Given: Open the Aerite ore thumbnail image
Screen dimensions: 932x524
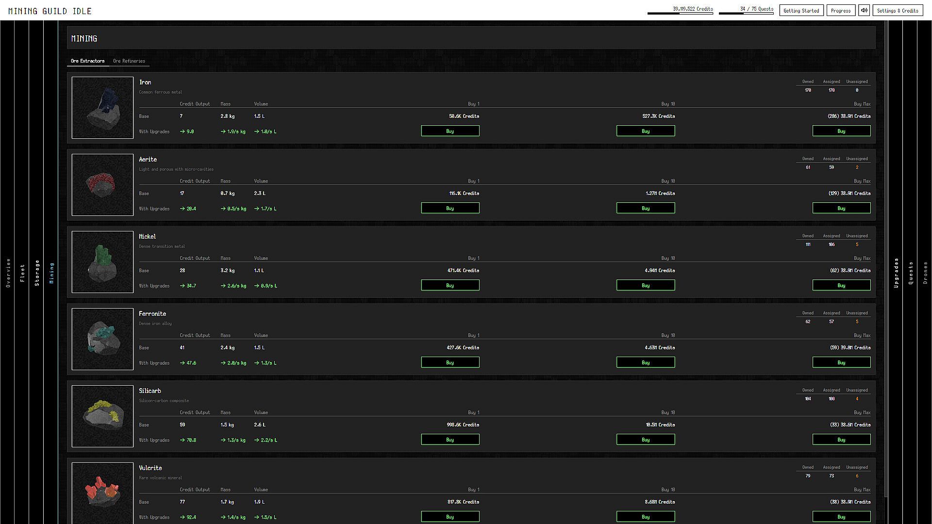Looking at the screenshot, I should 102,185.
